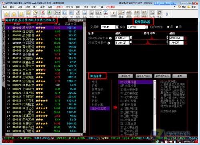Select 10日大单净量 in the condition list
The image size is (200, 145).
click(129, 90)
